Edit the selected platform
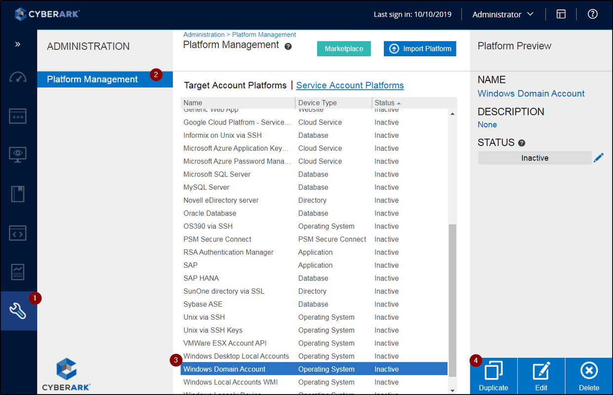Image resolution: width=613 pixels, height=395 pixels. coord(541,376)
